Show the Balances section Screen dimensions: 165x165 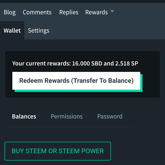point(24,116)
